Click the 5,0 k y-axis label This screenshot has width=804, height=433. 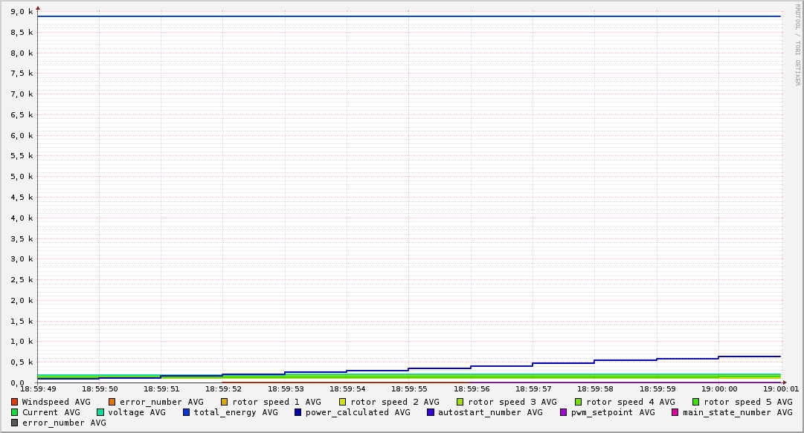click(x=22, y=177)
